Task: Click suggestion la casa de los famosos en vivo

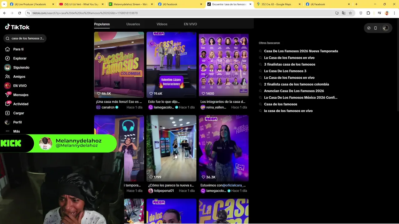Action: click(x=288, y=111)
